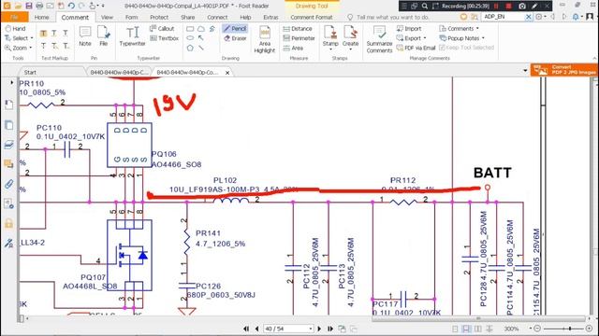This screenshot has width=599, height=336.
Task: Click the Print icon in quick access bar
Action: coord(39,6)
